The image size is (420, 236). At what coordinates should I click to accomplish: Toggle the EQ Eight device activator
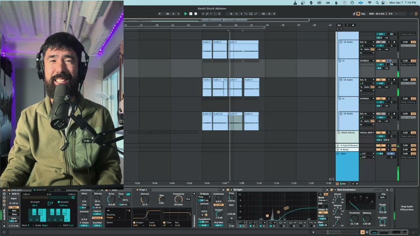click(228, 190)
